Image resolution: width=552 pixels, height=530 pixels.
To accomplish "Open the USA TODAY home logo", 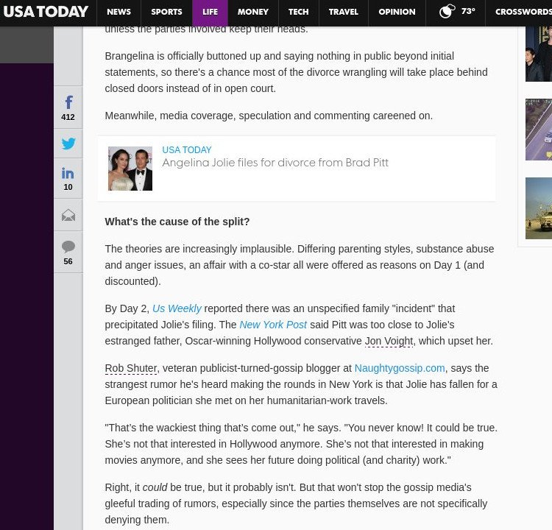I will coord(46,12).
